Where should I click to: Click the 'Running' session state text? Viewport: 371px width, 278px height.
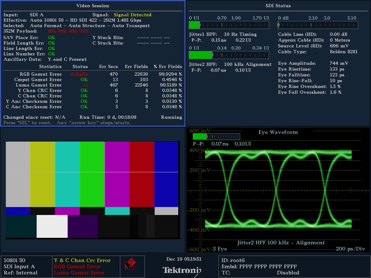click(x=171, y=117)
